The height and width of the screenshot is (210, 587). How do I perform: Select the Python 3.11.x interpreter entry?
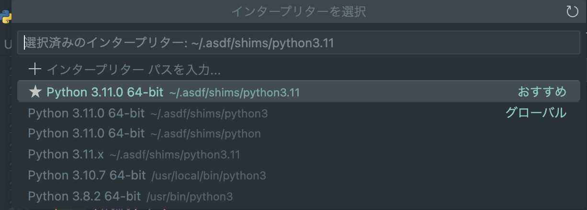click(x=66, y=155)
